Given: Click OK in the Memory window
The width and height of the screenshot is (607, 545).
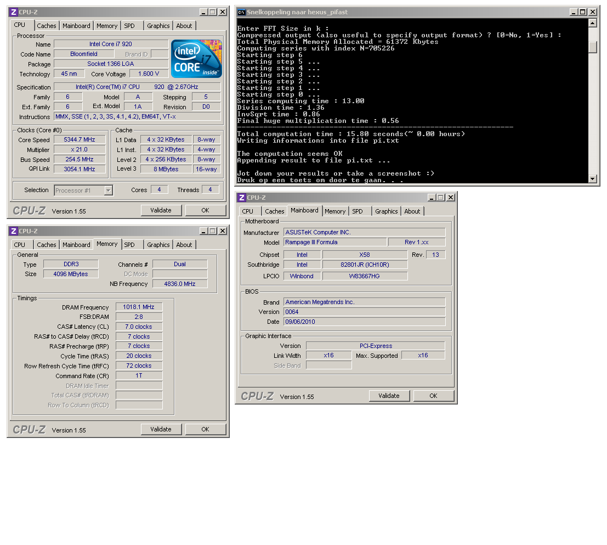Looking at the screenshot, I should [x=205, y=429].
